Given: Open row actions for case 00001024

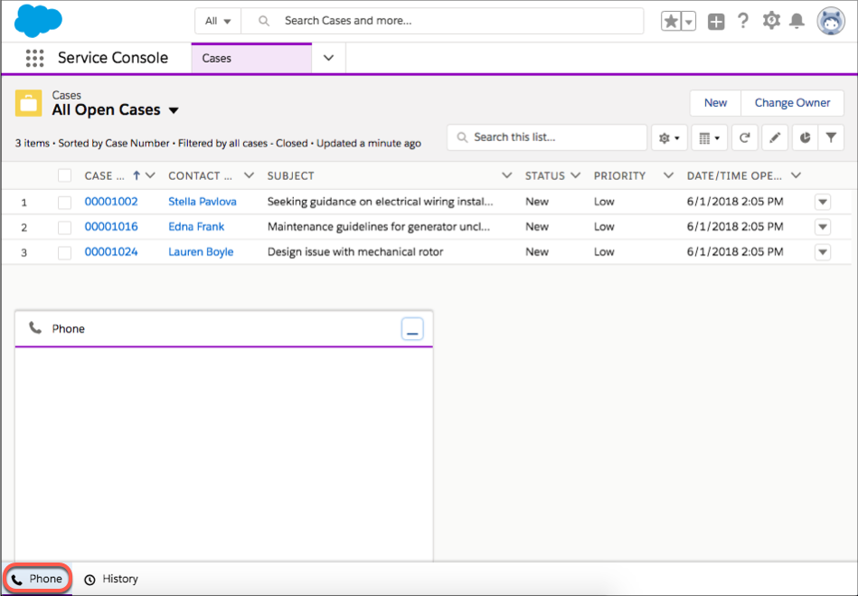Looking at the screenshot, I should [x=823, y=252].
